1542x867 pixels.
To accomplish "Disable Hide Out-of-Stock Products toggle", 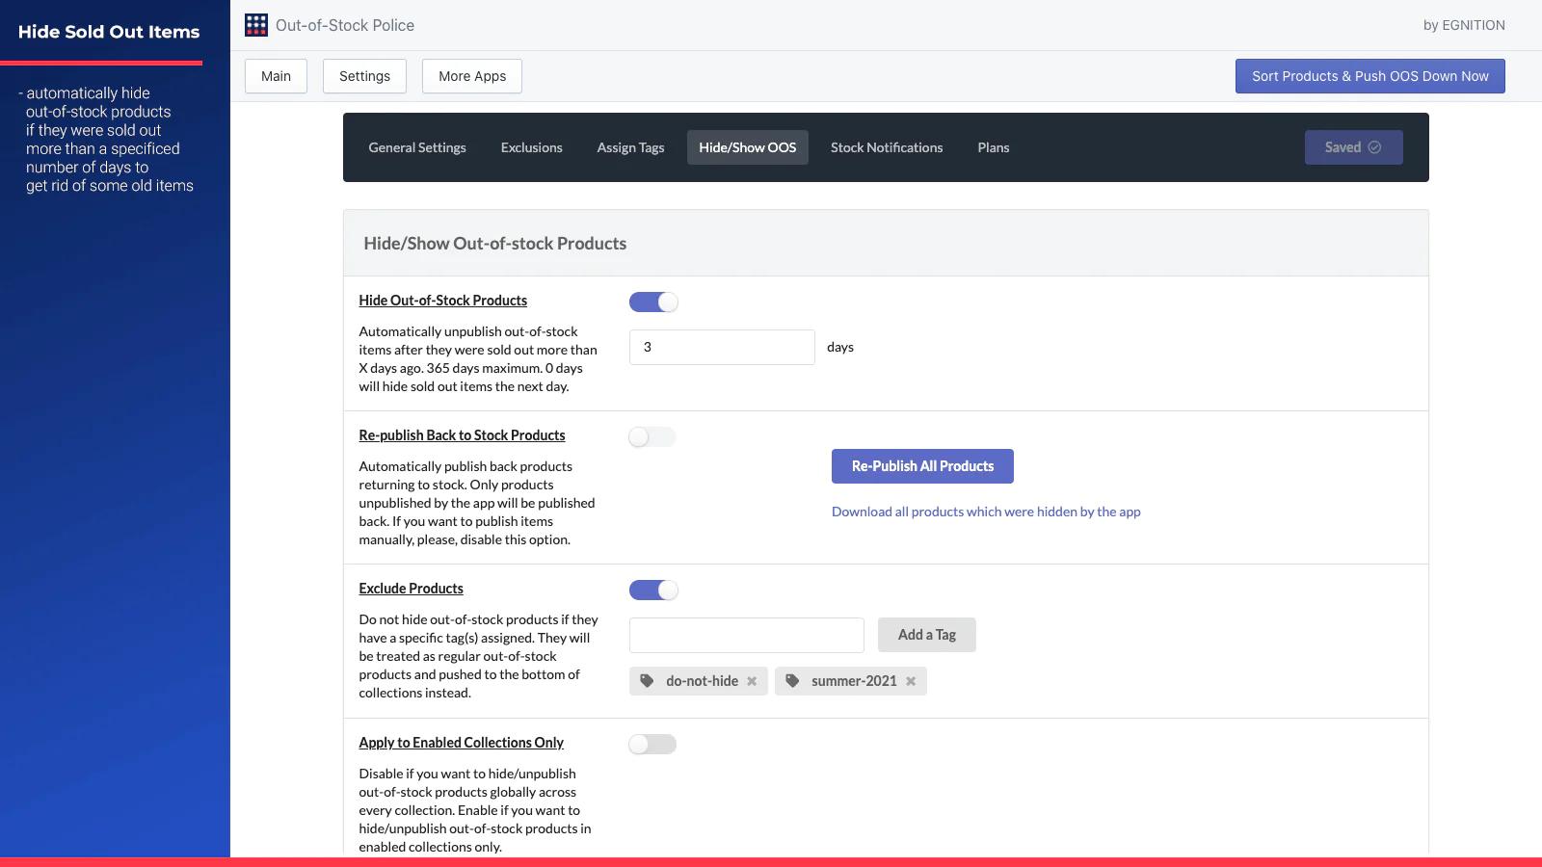I will [653, 302].
